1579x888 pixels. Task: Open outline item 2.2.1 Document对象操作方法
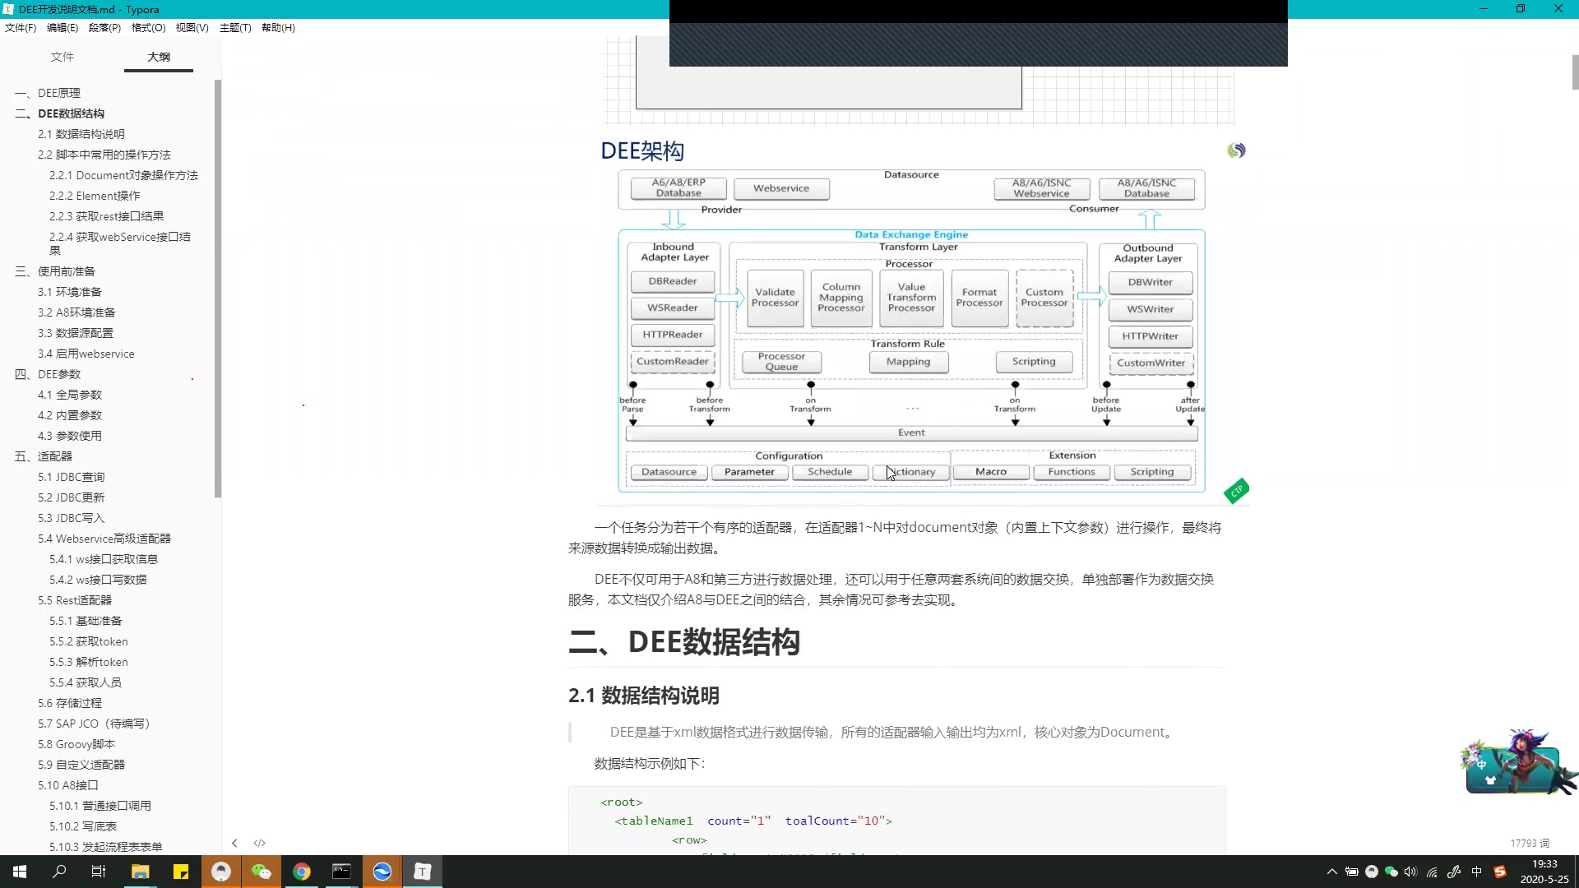click(123, 175)
